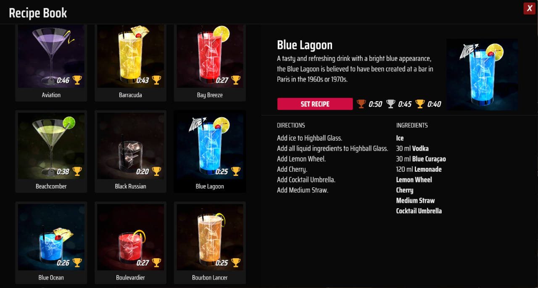Screen dimensions: 538x288
Task: Open the Boulevardier recipe card
Action: click(130, 243)
